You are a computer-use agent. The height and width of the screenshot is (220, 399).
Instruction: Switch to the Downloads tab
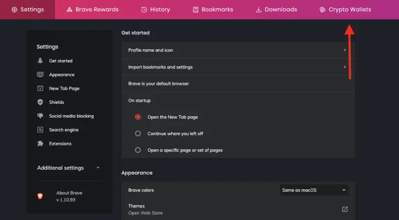(276, 10)
